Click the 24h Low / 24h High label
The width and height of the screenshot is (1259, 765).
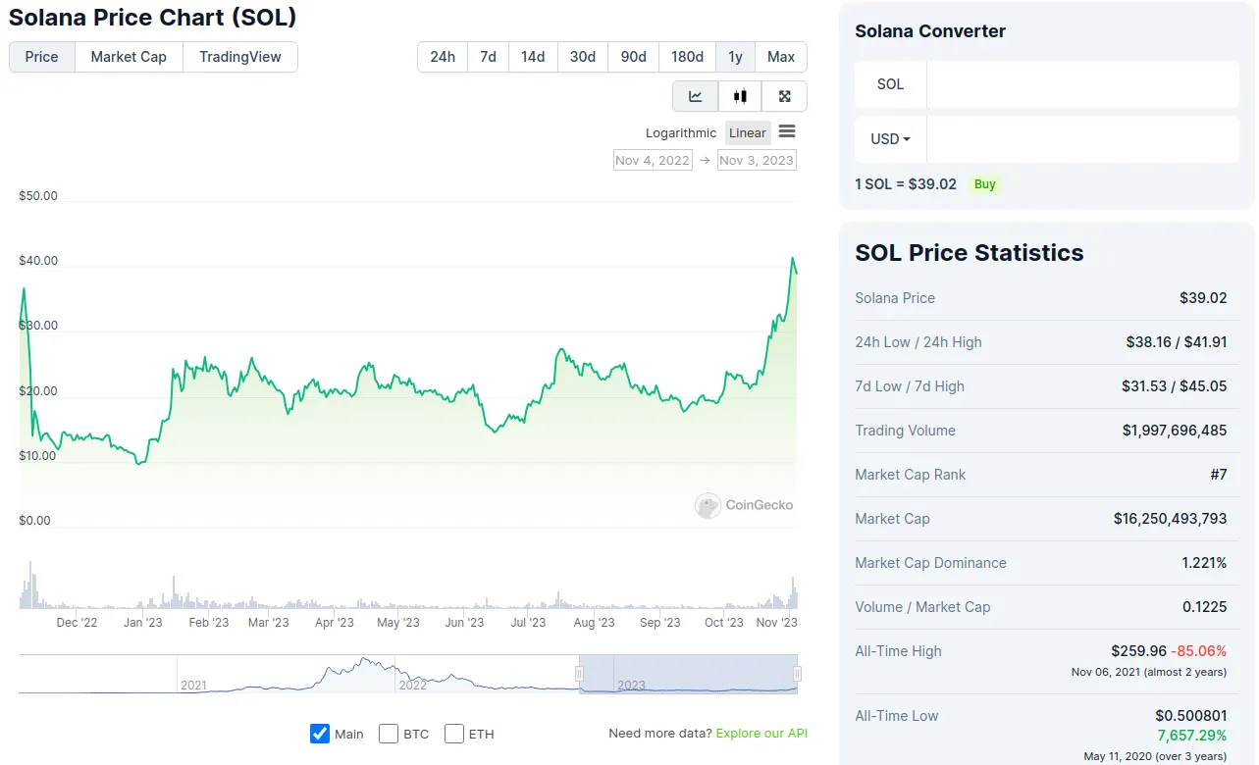918,342
